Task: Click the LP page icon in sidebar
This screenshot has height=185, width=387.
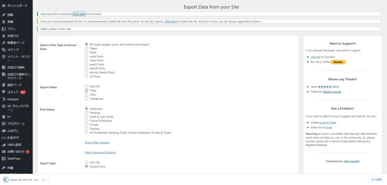Action: (x=3, y=116)
